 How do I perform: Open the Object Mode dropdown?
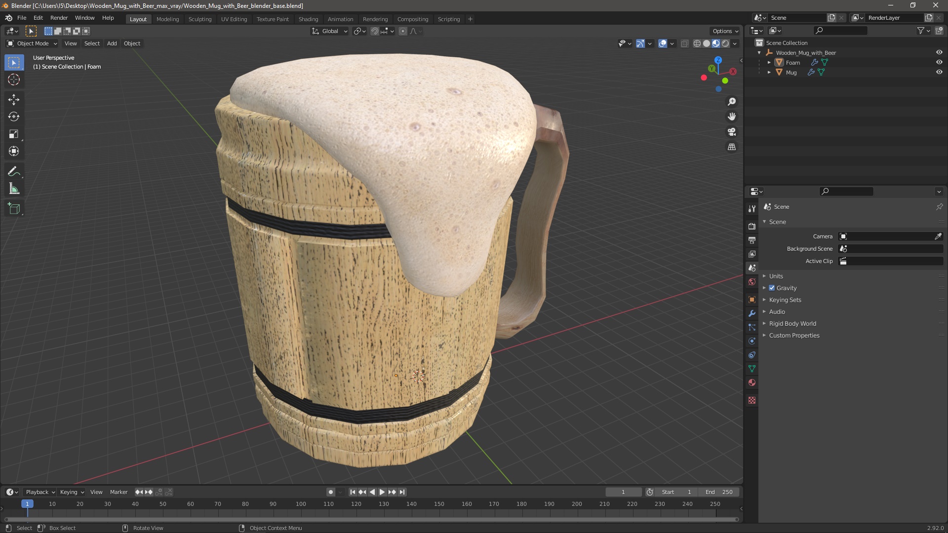point(32,43)
